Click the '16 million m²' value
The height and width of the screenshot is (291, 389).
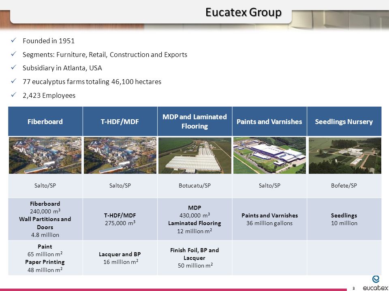point(121,262)
